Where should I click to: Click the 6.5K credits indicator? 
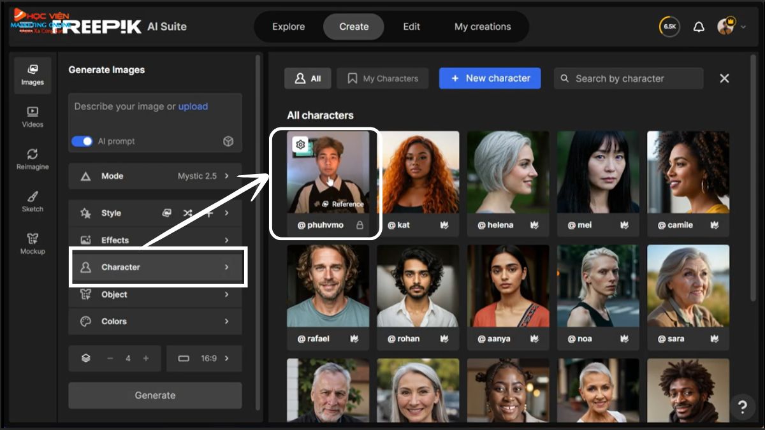click(x=669, y=27)
